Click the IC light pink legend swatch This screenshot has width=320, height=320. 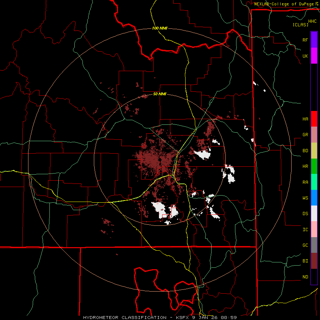(314, 229)
